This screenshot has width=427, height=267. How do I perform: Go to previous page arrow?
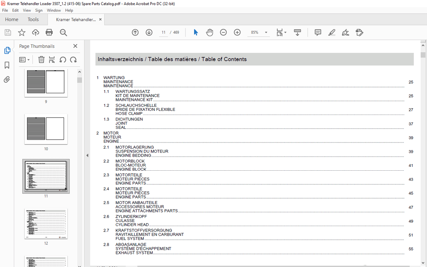pyautogui.click(x=135, y=32)
